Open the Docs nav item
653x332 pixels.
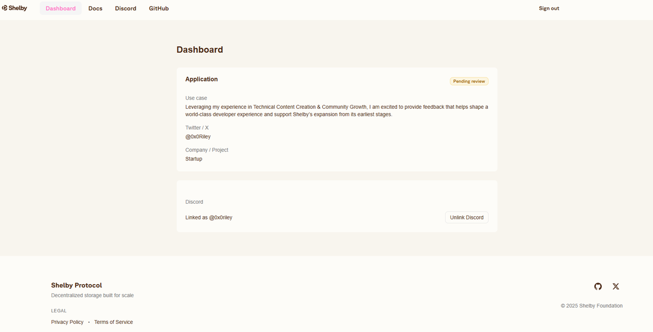pyautogui.click(x=95, y=8)
